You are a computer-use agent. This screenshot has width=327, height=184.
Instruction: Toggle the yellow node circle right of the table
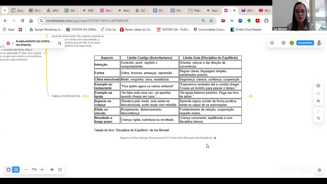point(251,96)
